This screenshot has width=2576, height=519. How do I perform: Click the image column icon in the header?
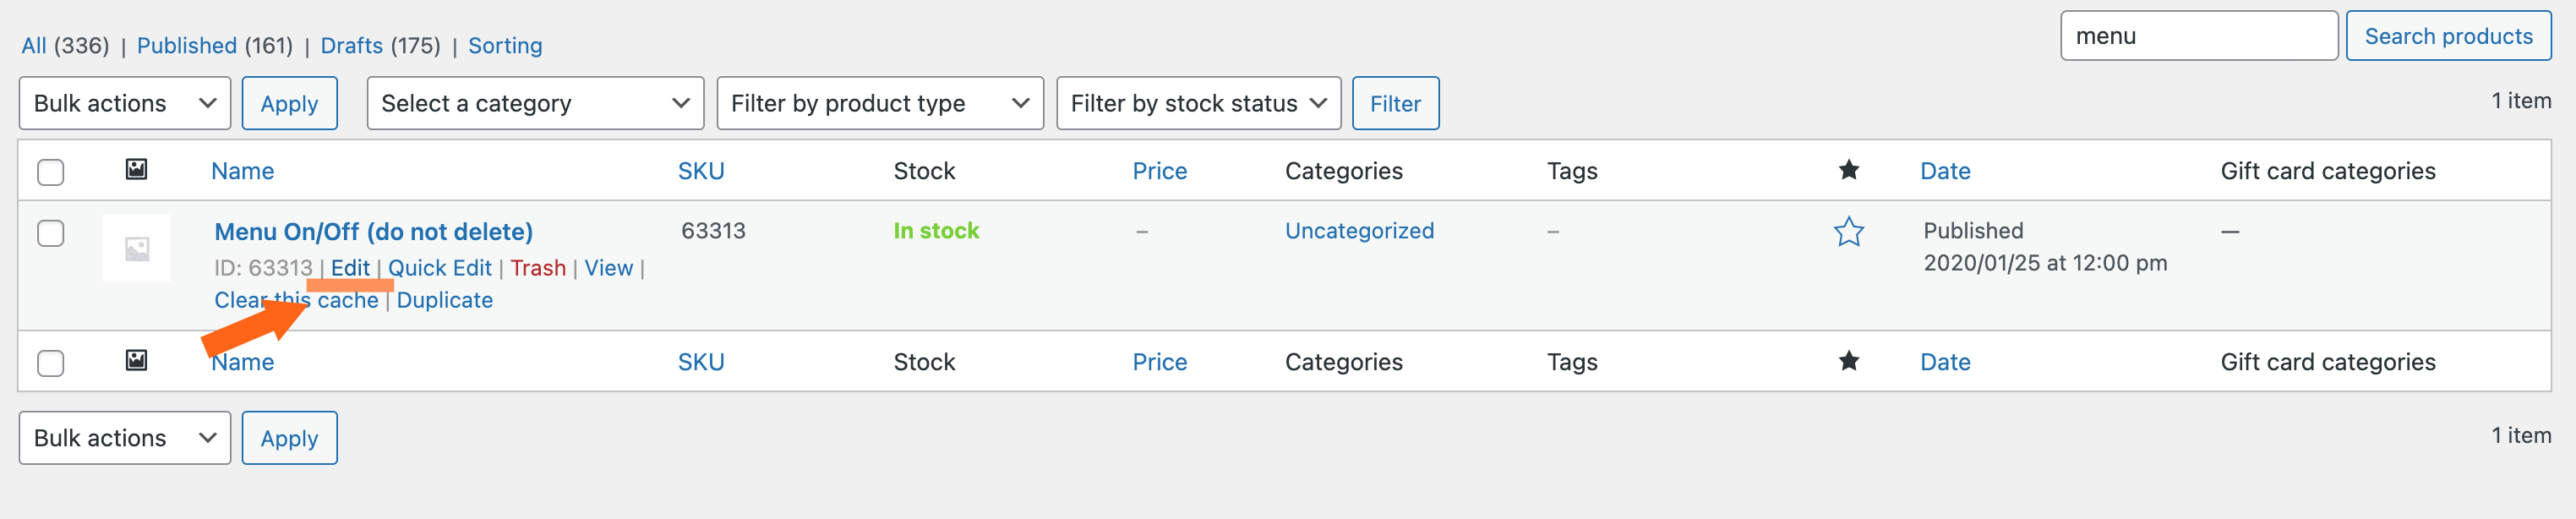(x=137, y=170)
